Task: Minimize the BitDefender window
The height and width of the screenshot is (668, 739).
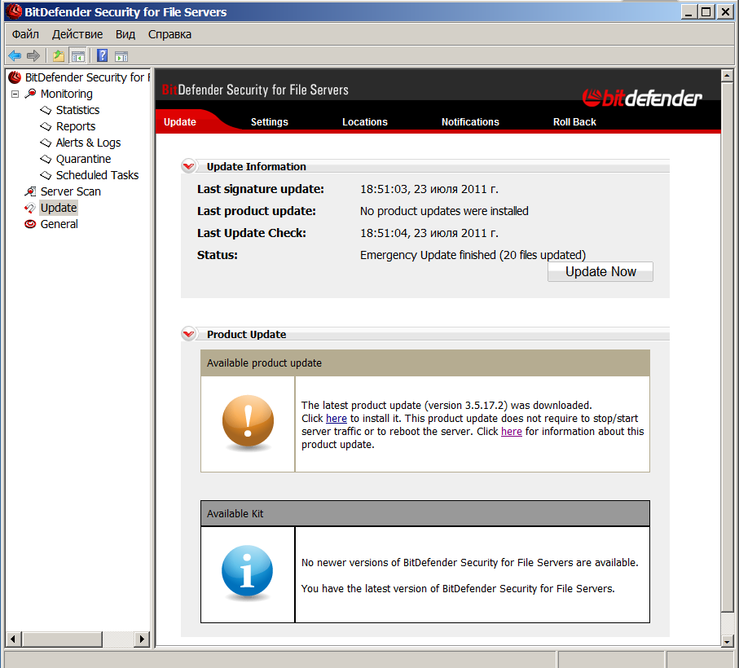Action: (x=688, y=11)
